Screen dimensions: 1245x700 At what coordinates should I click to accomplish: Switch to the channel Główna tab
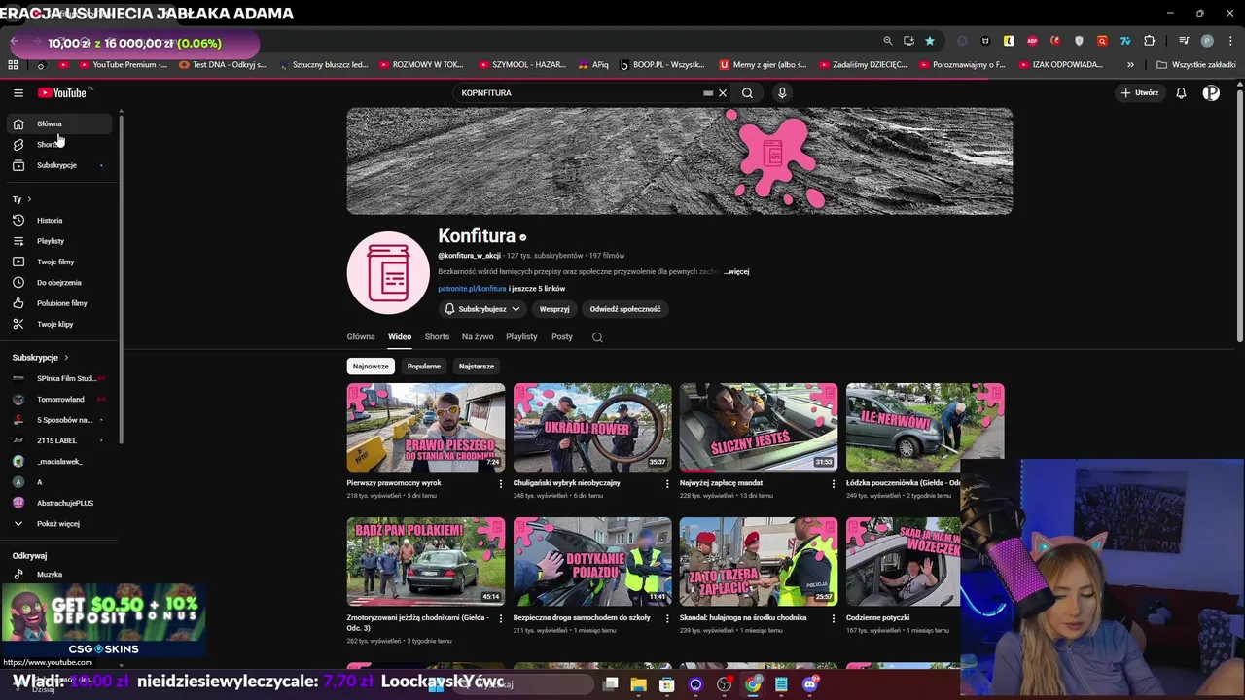coord(361,336)
